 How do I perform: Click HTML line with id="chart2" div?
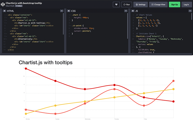click(x=34, y=42)
